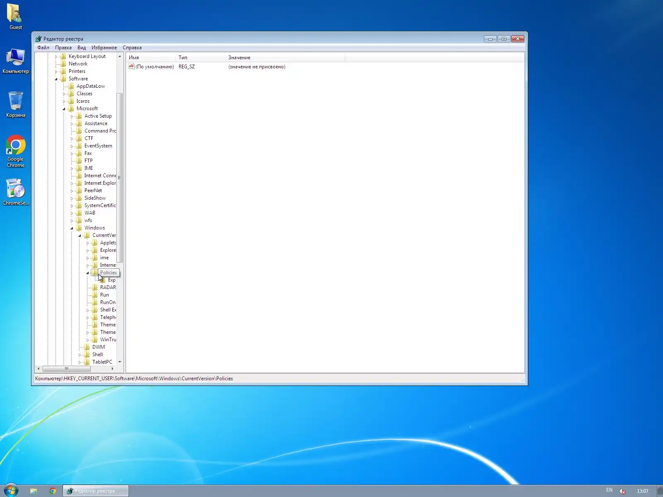This screenshot has height=497, width=663.
Task: Click the RunOn key folder icon
Action: click(x=95, y=302)
